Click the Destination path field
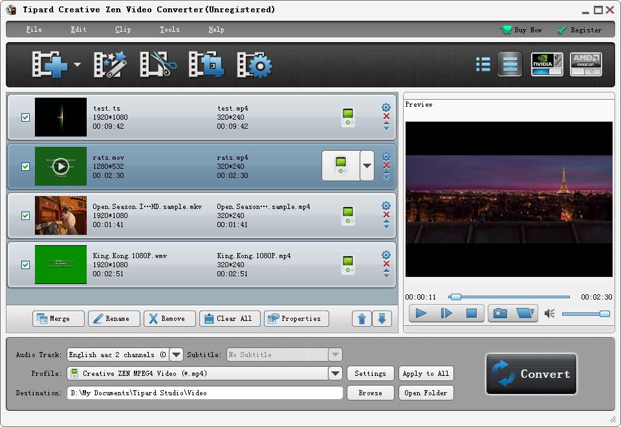621x427 pixels. pos(205,393)
